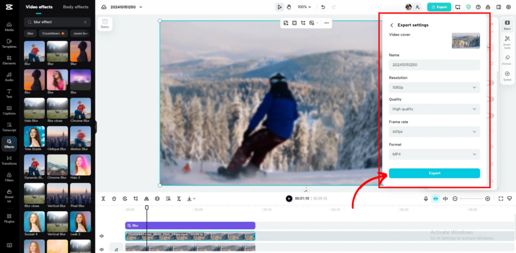This screenshot has height=253, width=516.
Task: Click the timeline zoom slider
Action: pyautogui.click(x=471, y=199)
